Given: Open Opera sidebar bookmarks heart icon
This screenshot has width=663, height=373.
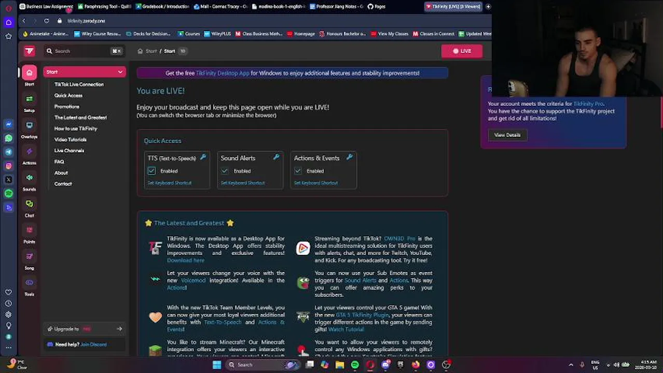Looking at the screenshot, I should (8, 292).
